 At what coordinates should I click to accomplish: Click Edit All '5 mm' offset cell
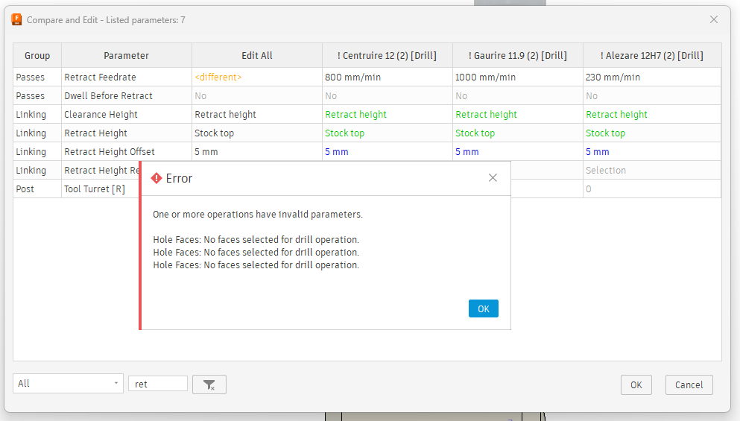point(257,151)
